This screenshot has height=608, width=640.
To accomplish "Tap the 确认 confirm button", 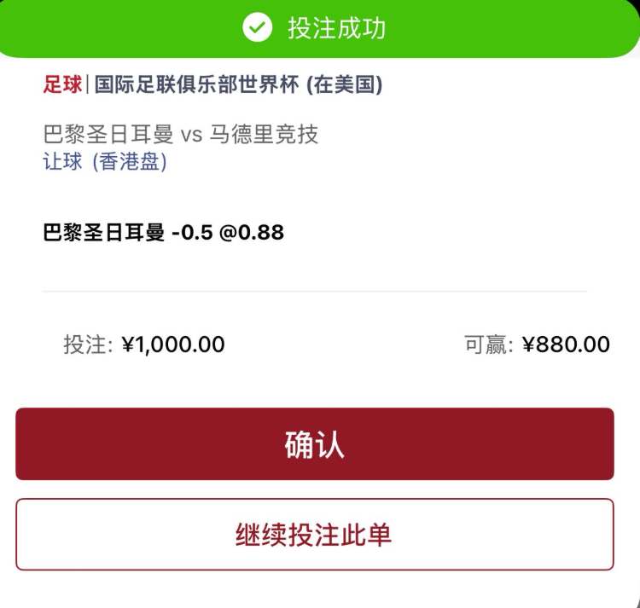I will pyautogui.click(x=315, y=443).
